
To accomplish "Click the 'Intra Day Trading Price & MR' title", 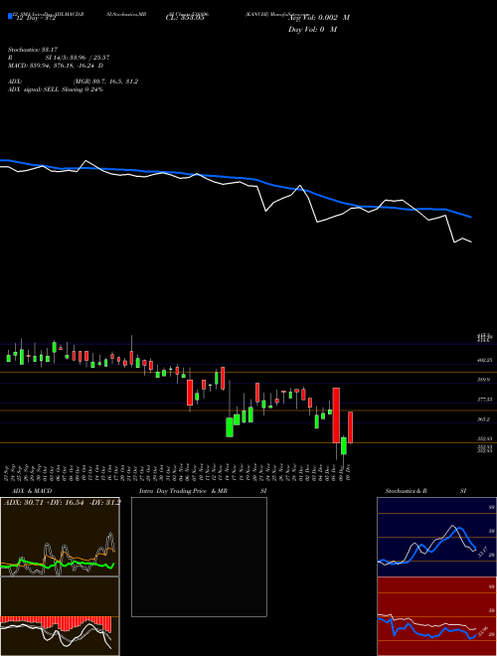I will (x=183, y=491).
